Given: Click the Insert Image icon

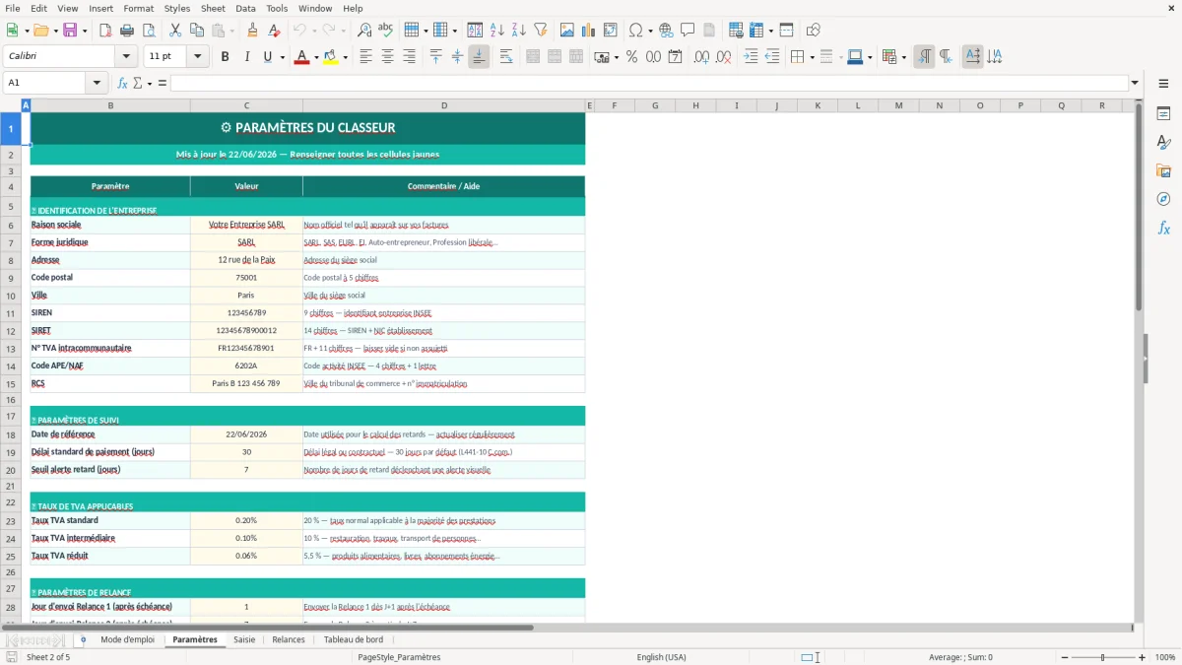Looking at the screenshot, I should (567, 31).
